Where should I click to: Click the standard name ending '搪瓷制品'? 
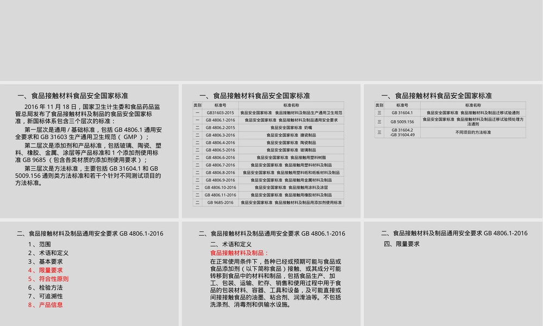coord(291,135)
